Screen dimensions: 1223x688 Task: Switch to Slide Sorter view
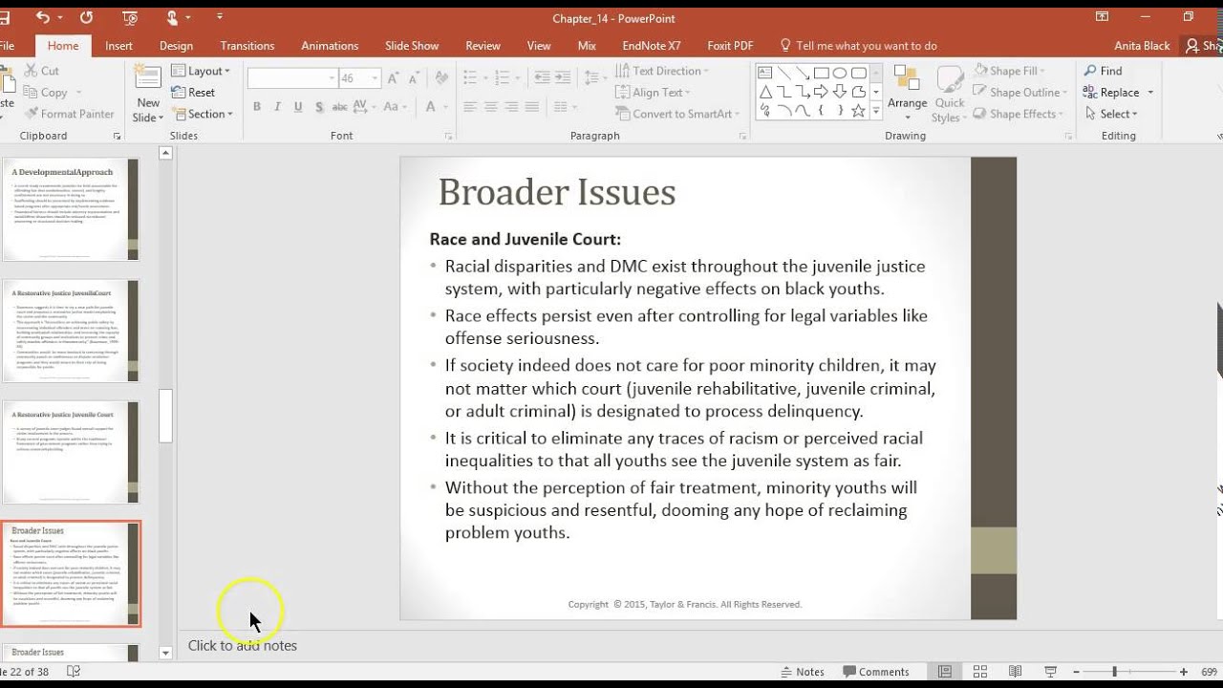(x=979, y=672)
